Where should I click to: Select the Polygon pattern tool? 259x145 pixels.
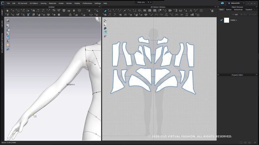[140, 11]
